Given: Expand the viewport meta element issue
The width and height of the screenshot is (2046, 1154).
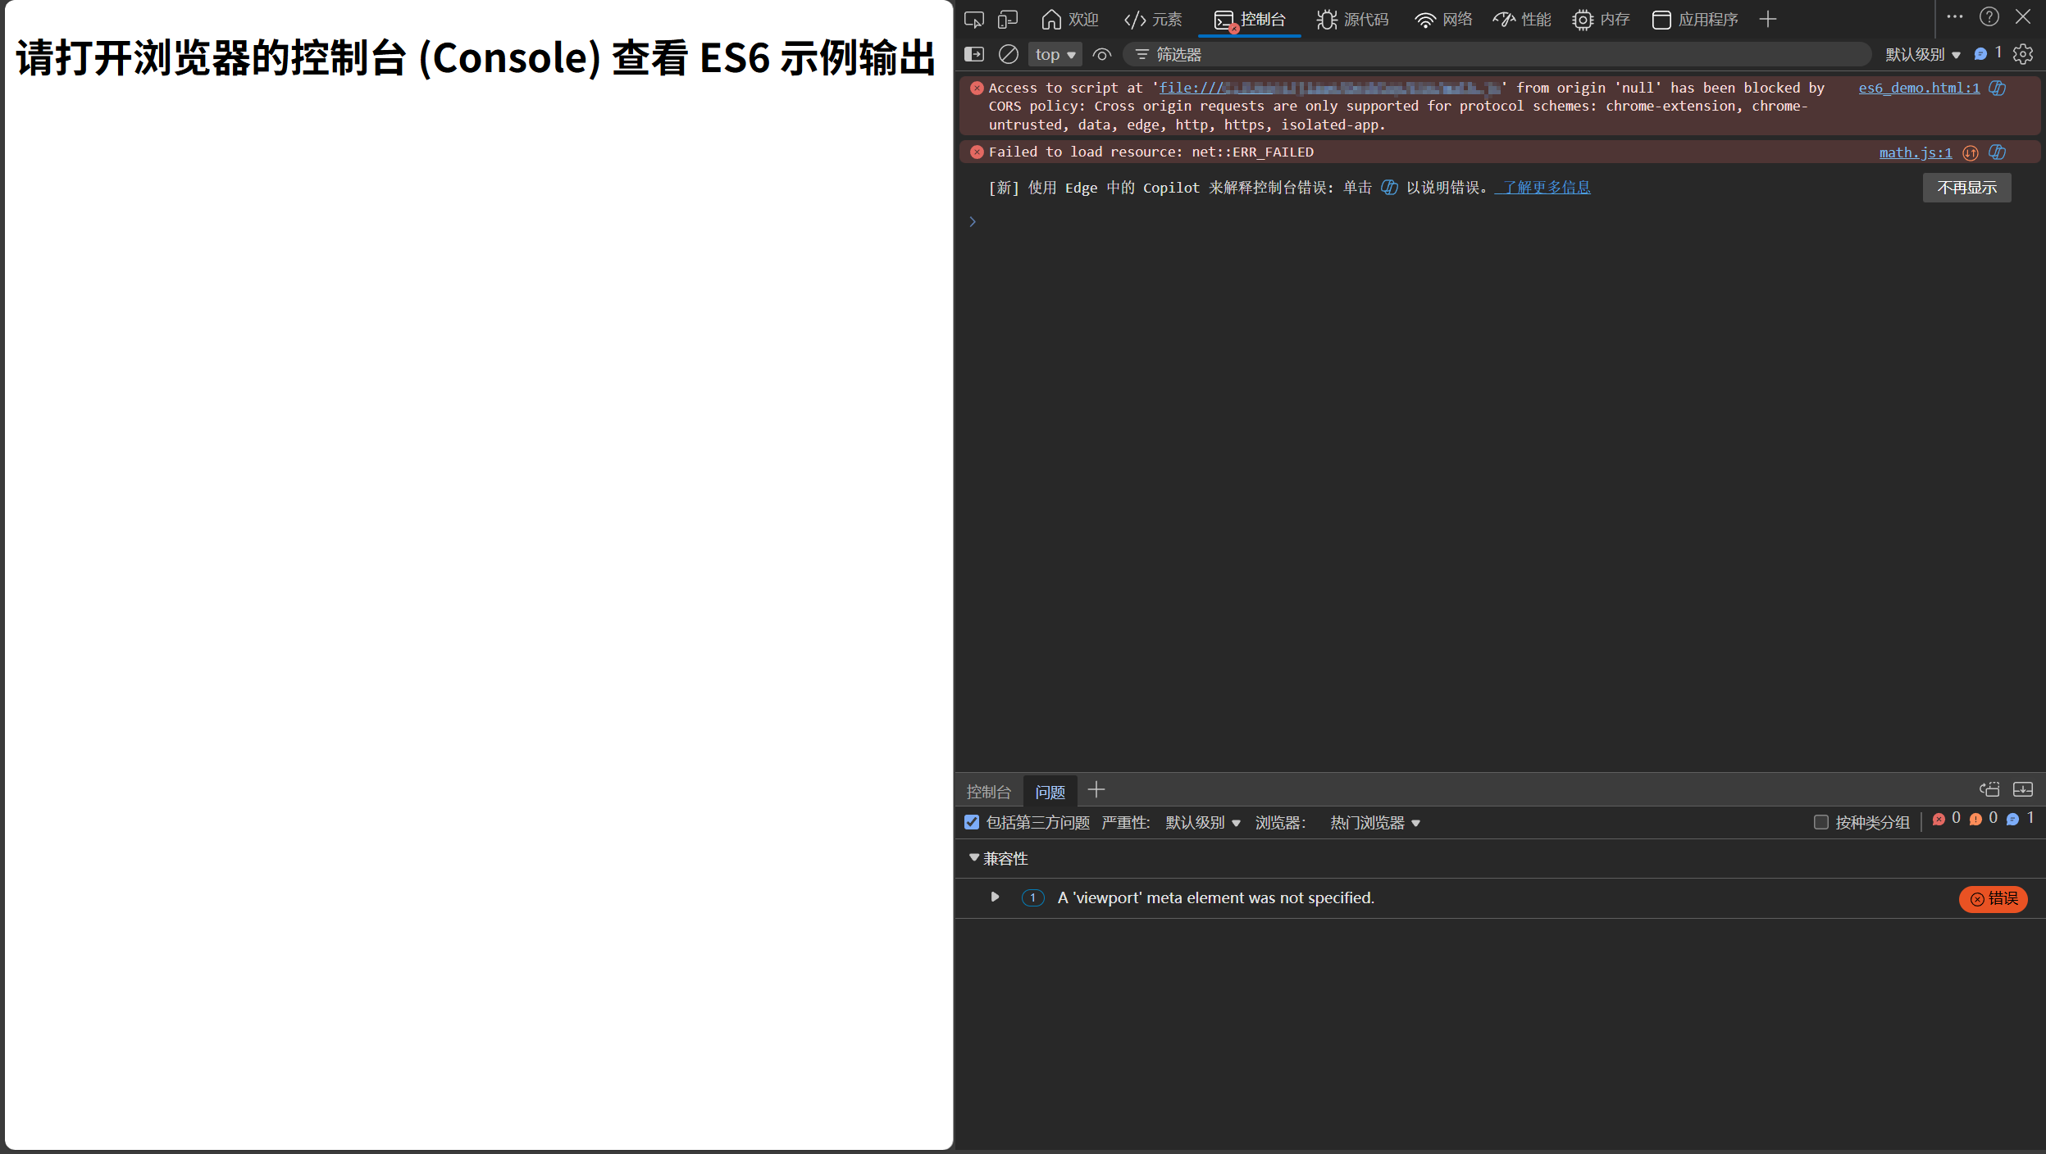Looking at the screenshot, I should pos(995,897).
